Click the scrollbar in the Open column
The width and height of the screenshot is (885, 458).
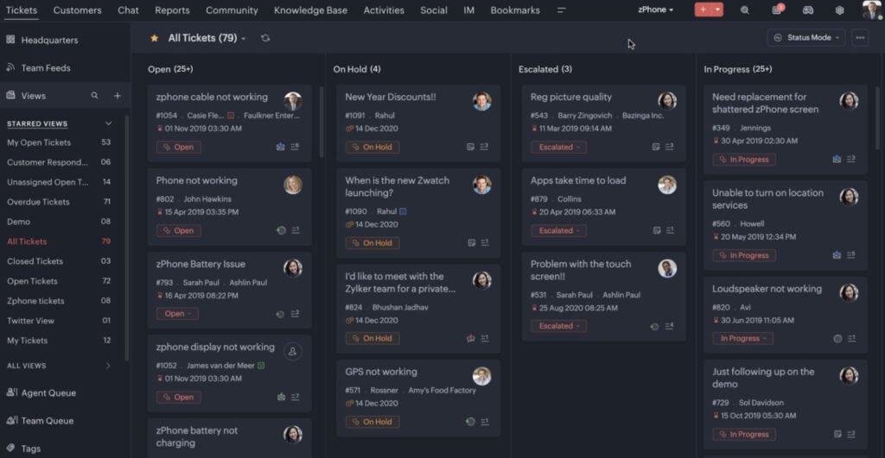tap(321, 122)
